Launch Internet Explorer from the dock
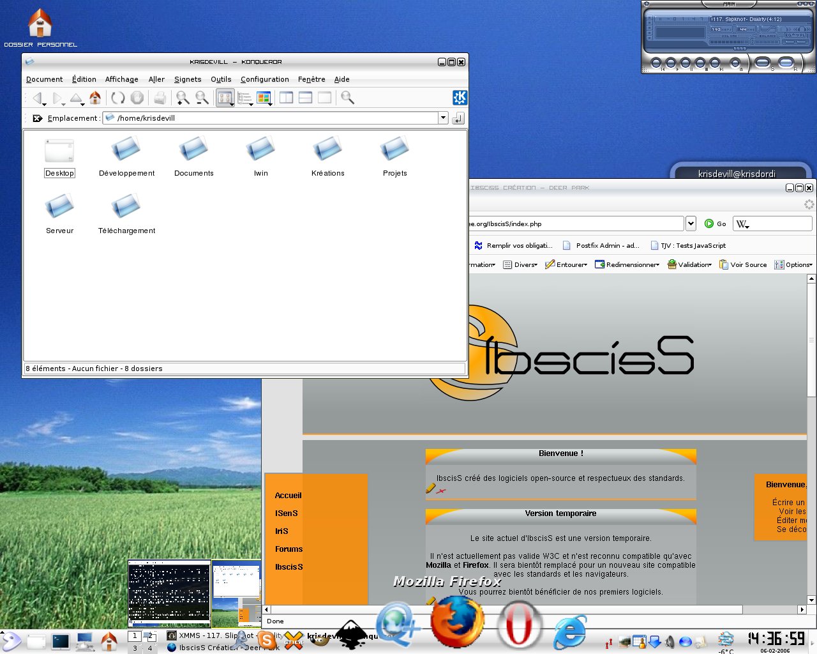The height and width of the screenshot is (654, 817). (x=569, y=632)
